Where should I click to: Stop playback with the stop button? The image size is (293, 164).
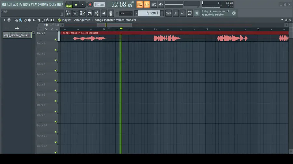click(x=82, y=5)
